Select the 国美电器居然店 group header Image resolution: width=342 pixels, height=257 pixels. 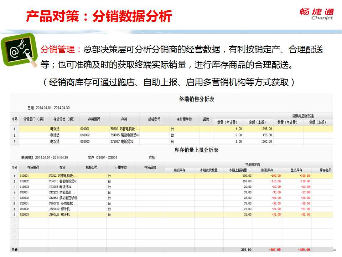pos(303,116)
